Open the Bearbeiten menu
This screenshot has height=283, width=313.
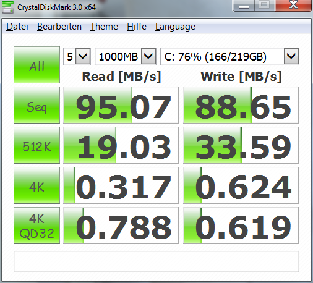coord(59,27)
